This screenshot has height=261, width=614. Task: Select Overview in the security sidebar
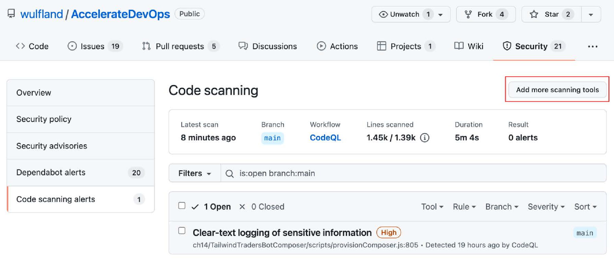tap(80, 93)
